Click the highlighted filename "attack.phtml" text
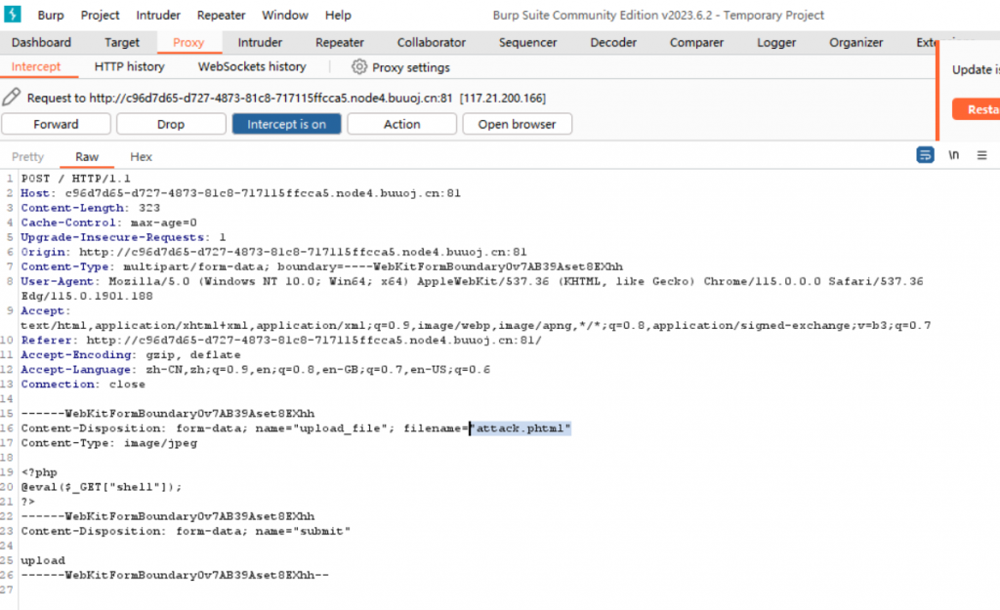The image size is (1000, 610). (x=521, y=428)
